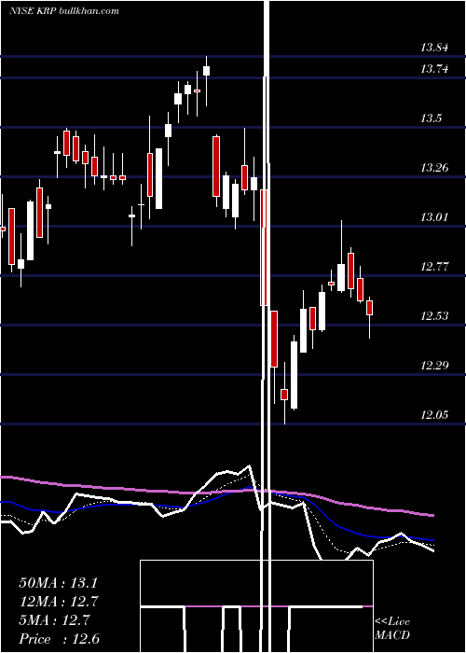Click the 50MA : 13.1 readout
The height and width of the screenshot is (653, 466).
tap(58, 583)
